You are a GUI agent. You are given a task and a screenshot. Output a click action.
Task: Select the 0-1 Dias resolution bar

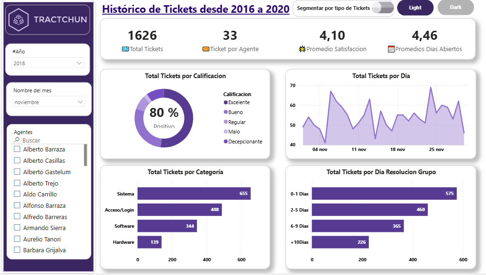pyautogui.click(x=384, y=194)
